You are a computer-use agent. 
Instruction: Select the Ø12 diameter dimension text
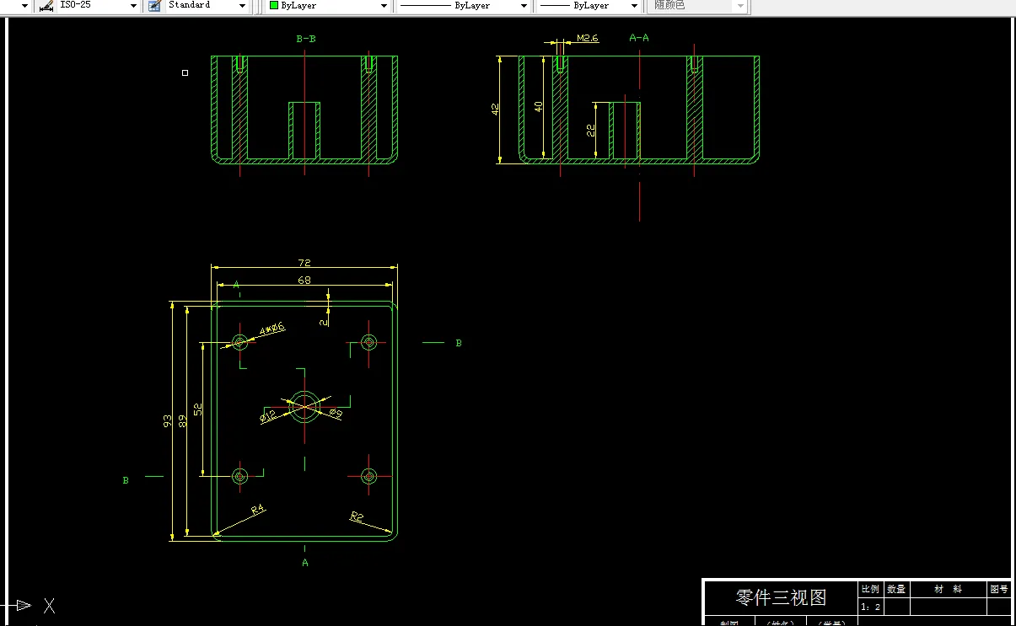(x=268, y=416)
